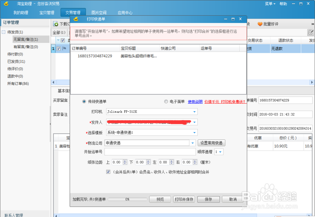Click the 保存 button
The width and height of the screenshot is (315, 217).
[x=208, y=199]
